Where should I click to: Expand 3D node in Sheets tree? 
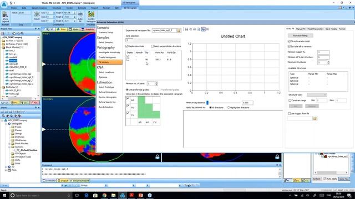6,167
